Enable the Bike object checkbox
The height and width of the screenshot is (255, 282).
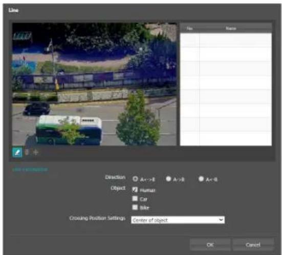135,207
